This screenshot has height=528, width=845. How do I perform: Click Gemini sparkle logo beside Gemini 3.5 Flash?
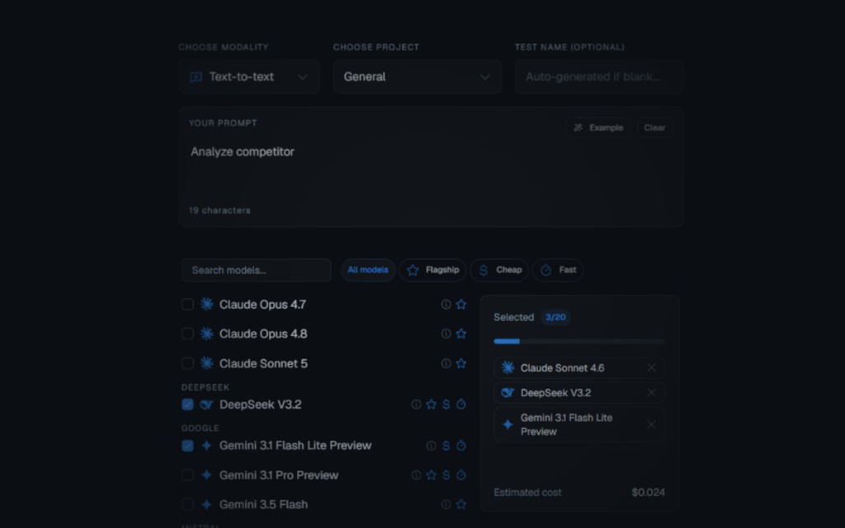(x=206, y=504)
